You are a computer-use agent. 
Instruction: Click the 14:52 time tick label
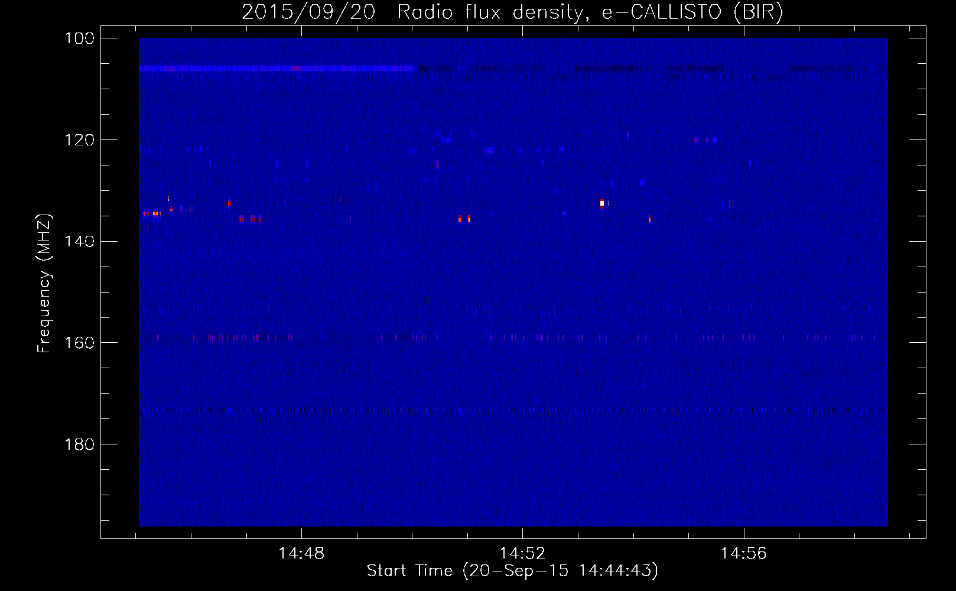click(522, 554)
